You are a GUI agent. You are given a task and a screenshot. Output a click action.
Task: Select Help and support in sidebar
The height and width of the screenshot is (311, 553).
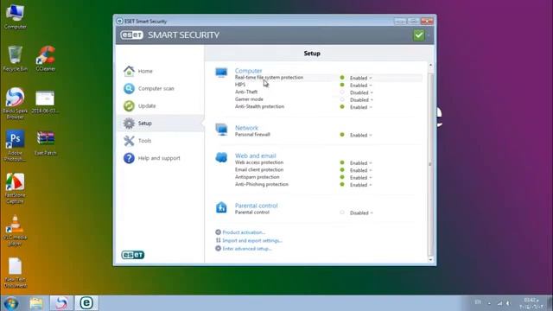pos(160,158)
